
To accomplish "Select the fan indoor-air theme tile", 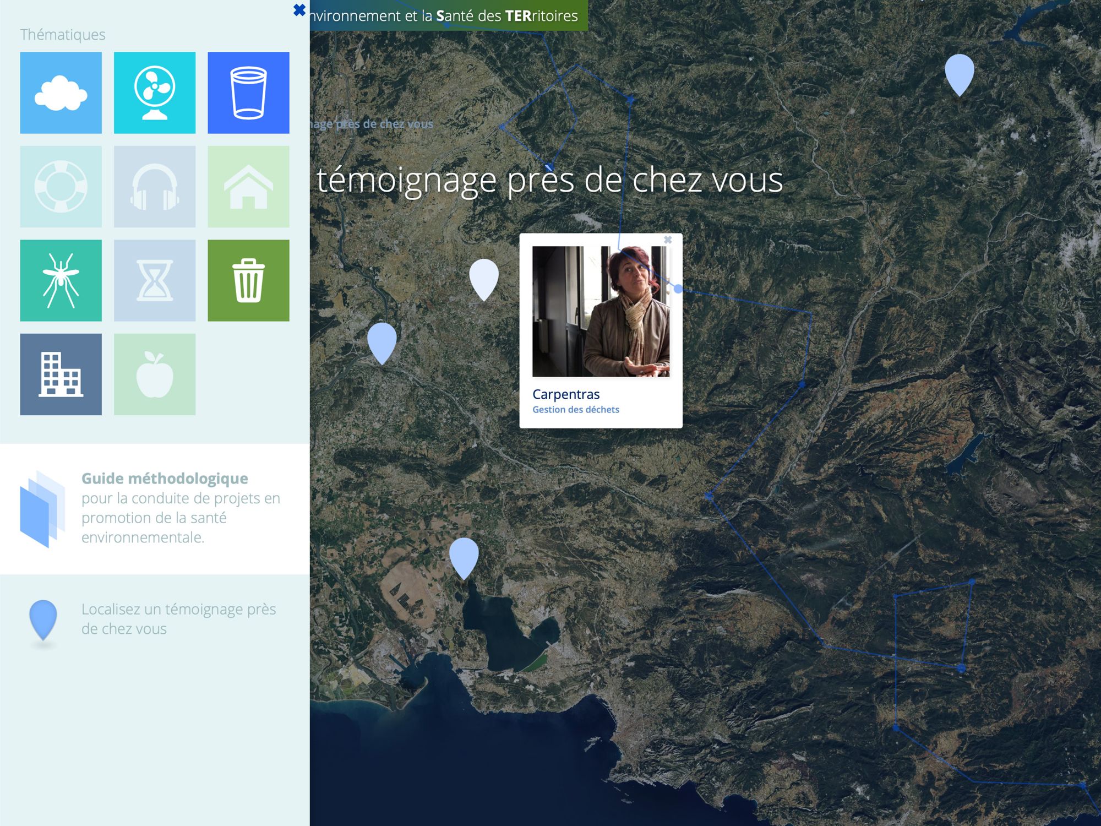I will [155, 93].
